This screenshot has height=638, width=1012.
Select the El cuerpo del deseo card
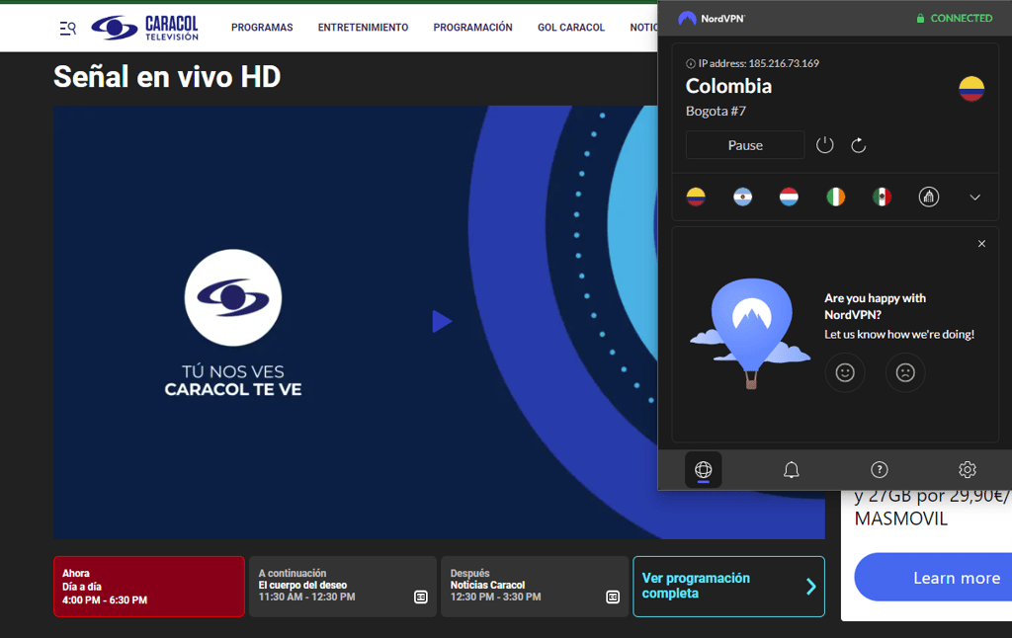[x=343, y=587]
